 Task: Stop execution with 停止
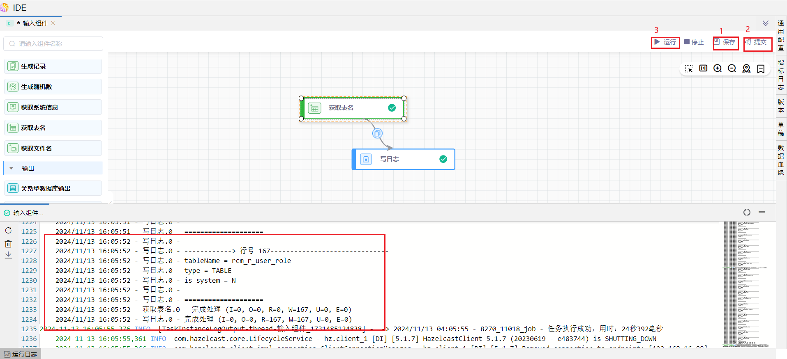694,42
